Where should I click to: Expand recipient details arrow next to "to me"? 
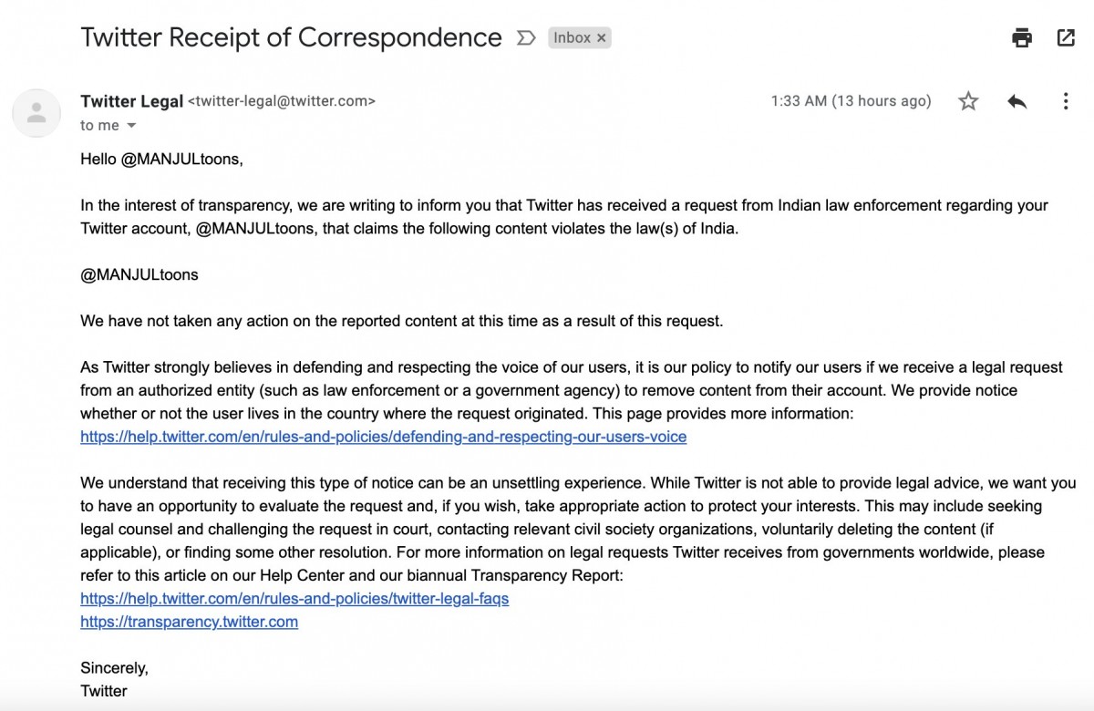pos(131,126)
